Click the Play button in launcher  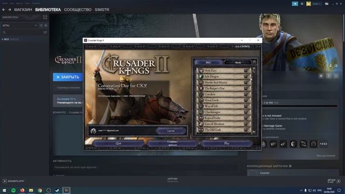pos(226,143)
